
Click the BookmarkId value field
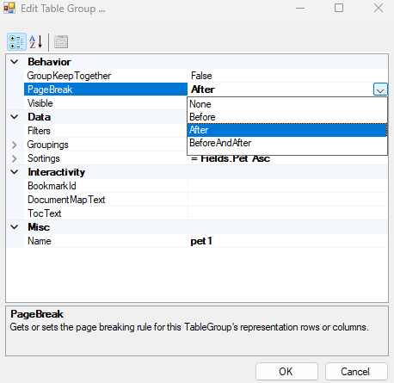pyautogui.click(x=287, y=186)
